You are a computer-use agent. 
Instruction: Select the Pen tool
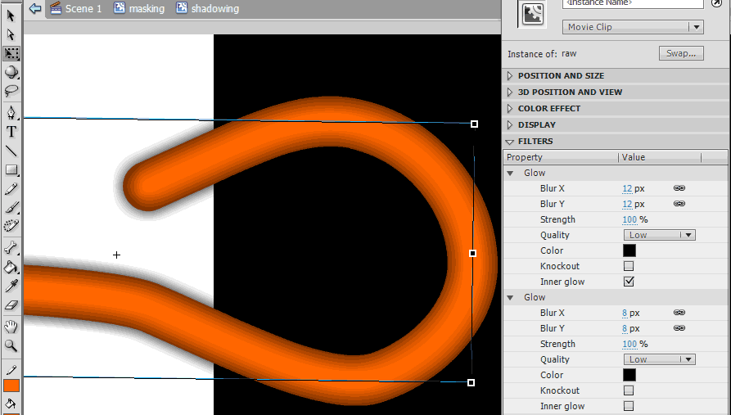[11, 112]
